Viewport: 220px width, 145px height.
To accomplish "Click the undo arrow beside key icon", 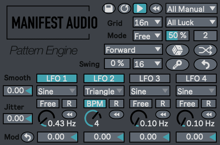I will pos(205,64).
